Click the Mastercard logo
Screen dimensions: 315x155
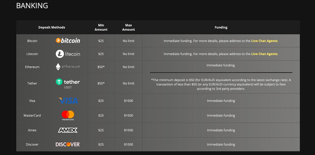[68, 116]
